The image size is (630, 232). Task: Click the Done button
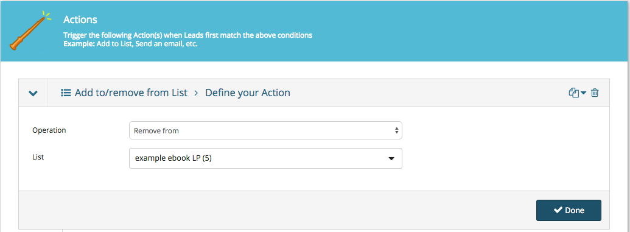(569, 210)
